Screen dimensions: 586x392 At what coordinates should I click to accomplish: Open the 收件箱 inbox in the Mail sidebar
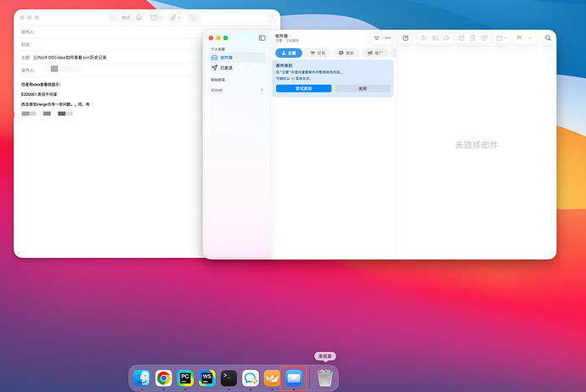coord(238,58)
